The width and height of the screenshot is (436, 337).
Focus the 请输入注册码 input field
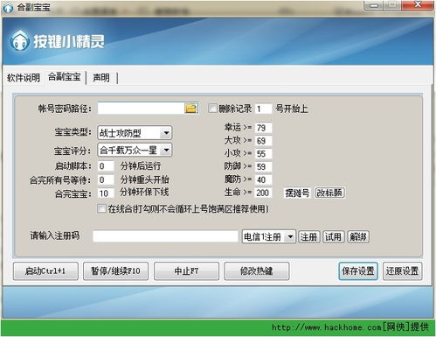[165, 236]
